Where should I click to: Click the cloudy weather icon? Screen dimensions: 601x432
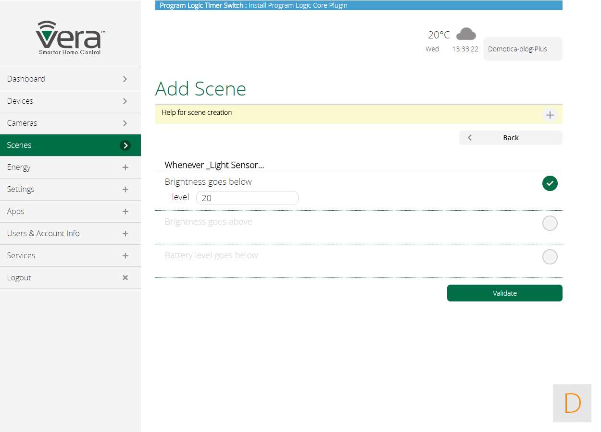[x=465, y=34]
